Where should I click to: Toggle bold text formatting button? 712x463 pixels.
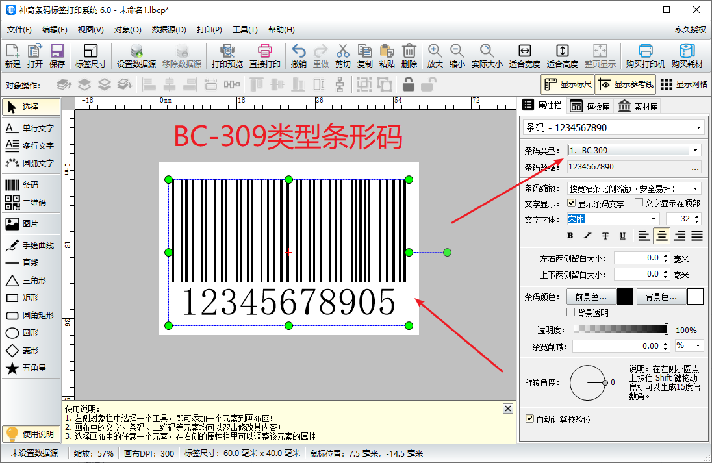click(570, 236)
